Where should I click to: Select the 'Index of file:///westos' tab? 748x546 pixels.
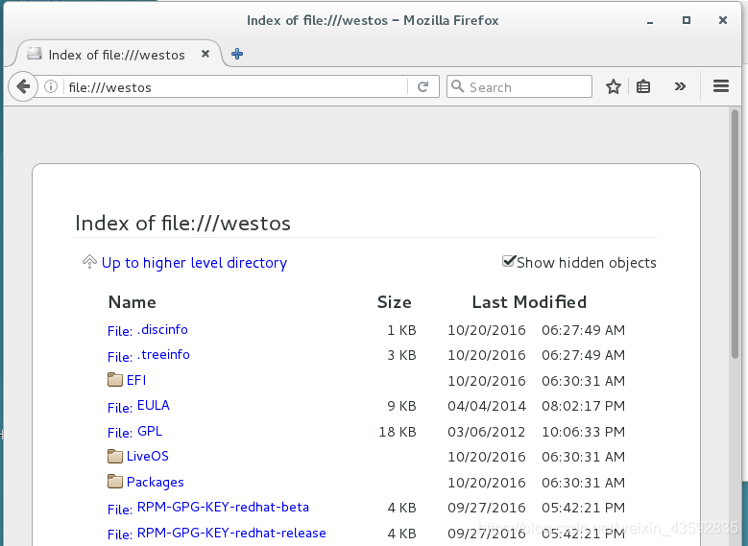coord(118,54)
